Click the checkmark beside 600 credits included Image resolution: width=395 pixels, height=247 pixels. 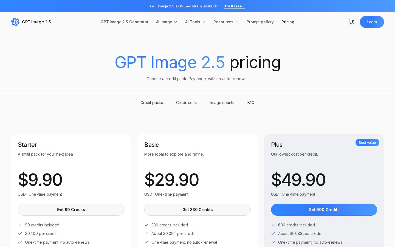(273, 225)
